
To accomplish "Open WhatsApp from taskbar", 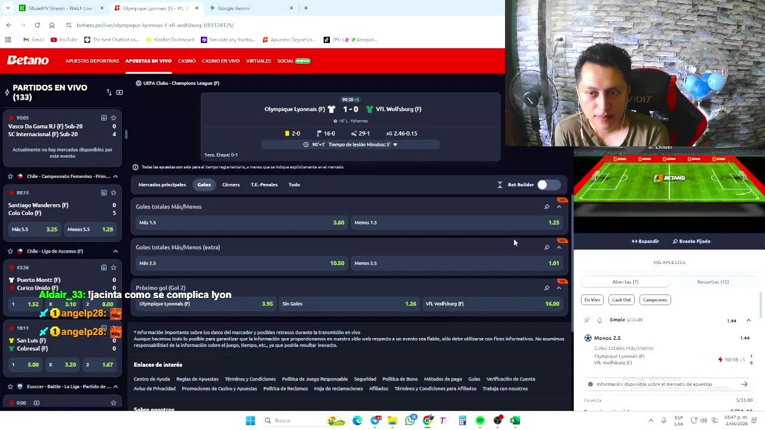I will pyautogui.click(x=410, y=421).
